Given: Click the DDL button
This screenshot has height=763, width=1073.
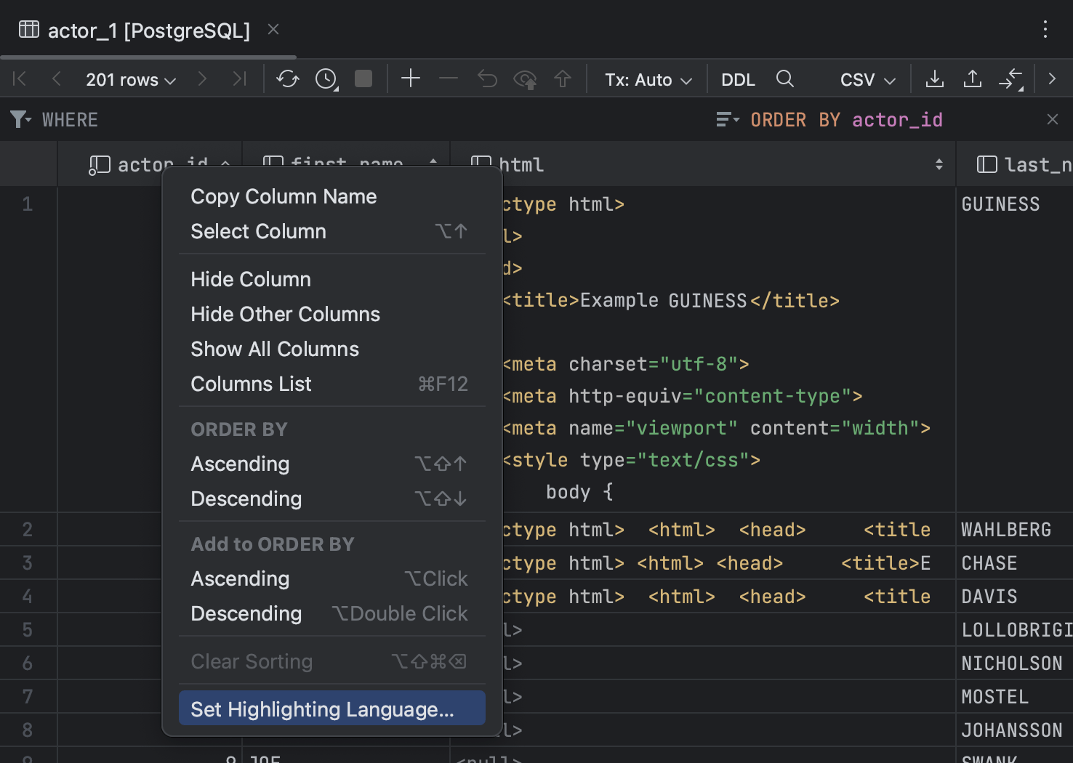Looking at the screenshot, I should click(x=737, y=78).
